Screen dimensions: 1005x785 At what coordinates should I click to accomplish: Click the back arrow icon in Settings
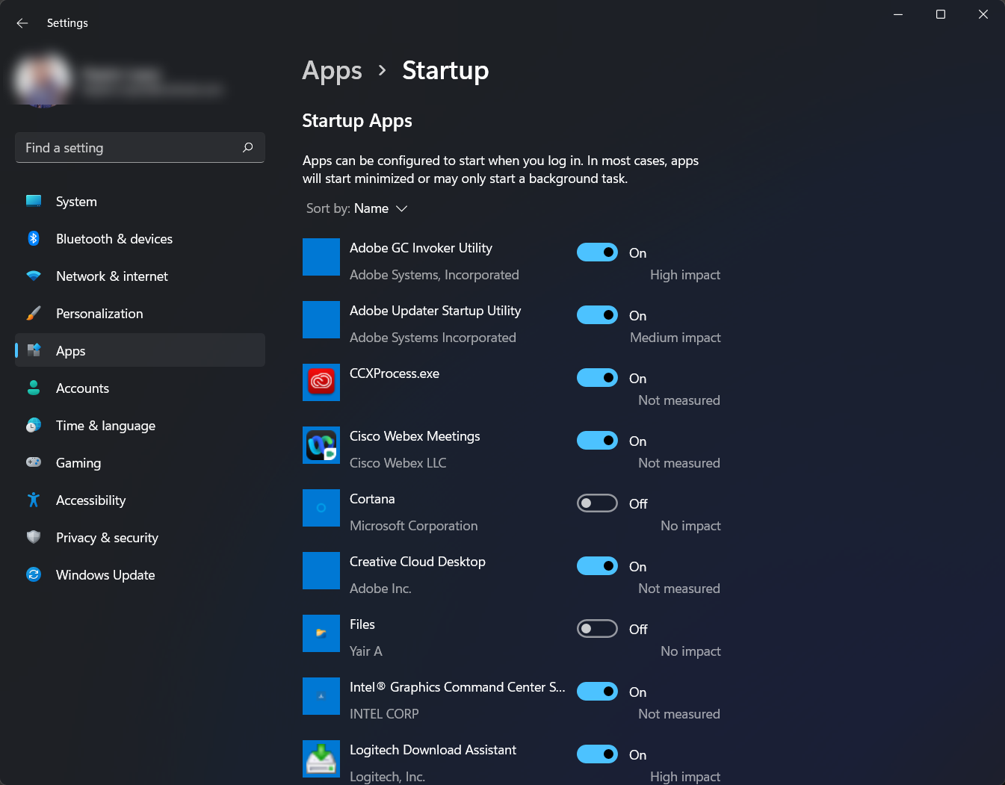[x=22, y=23]
